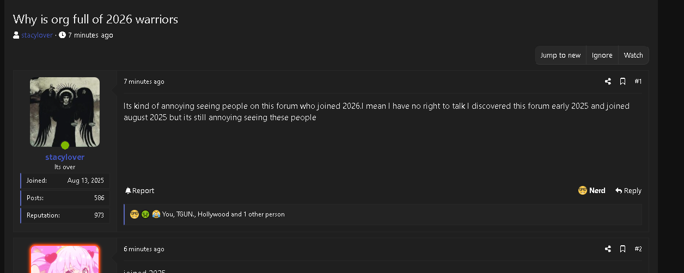Jump to new posts
This screenshot has height=273, width=684.
(x=560, y=55)
